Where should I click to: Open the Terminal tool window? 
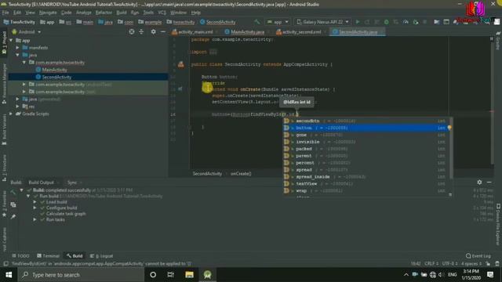coord(49,256)
